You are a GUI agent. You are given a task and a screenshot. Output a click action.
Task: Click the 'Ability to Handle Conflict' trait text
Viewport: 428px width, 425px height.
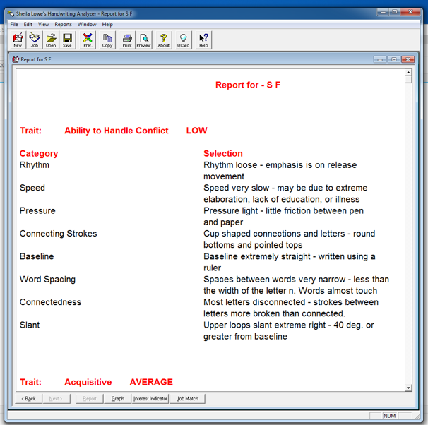point(117,131)
